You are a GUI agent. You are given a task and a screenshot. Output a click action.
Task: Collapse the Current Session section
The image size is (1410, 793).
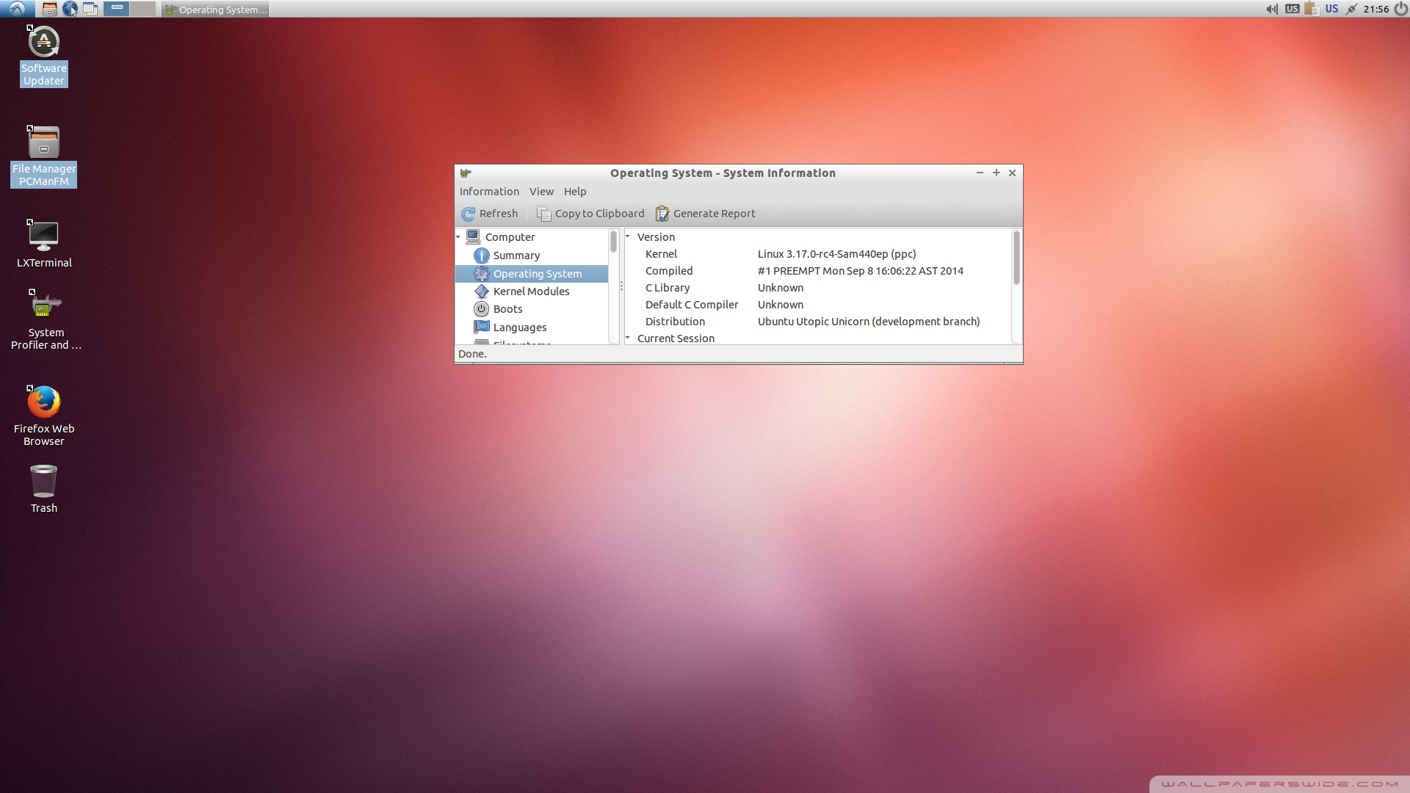[628, 338]
